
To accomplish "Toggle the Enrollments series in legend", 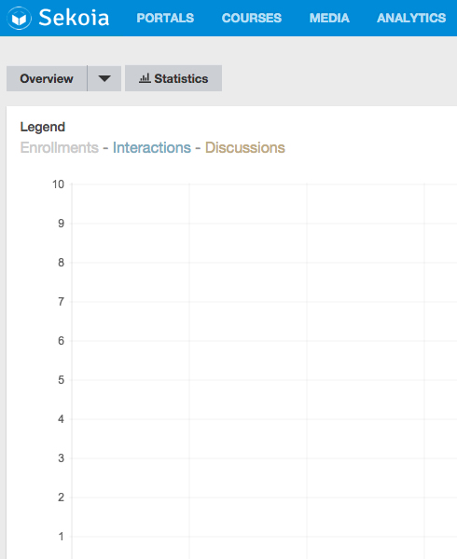I will click(59, 147).
